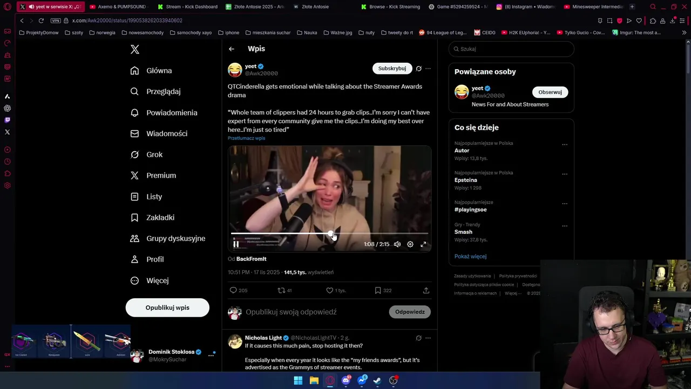
Task: Open the video settings gear
Action: tap(410, 244)
